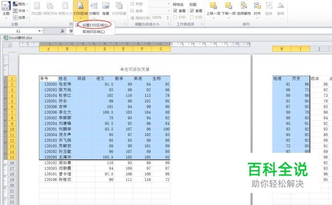
Task: Click the name cell 李北大
Action: (67, 112)
